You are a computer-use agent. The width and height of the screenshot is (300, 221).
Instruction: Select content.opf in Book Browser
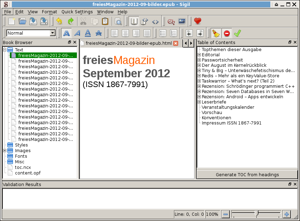(28, 173)
